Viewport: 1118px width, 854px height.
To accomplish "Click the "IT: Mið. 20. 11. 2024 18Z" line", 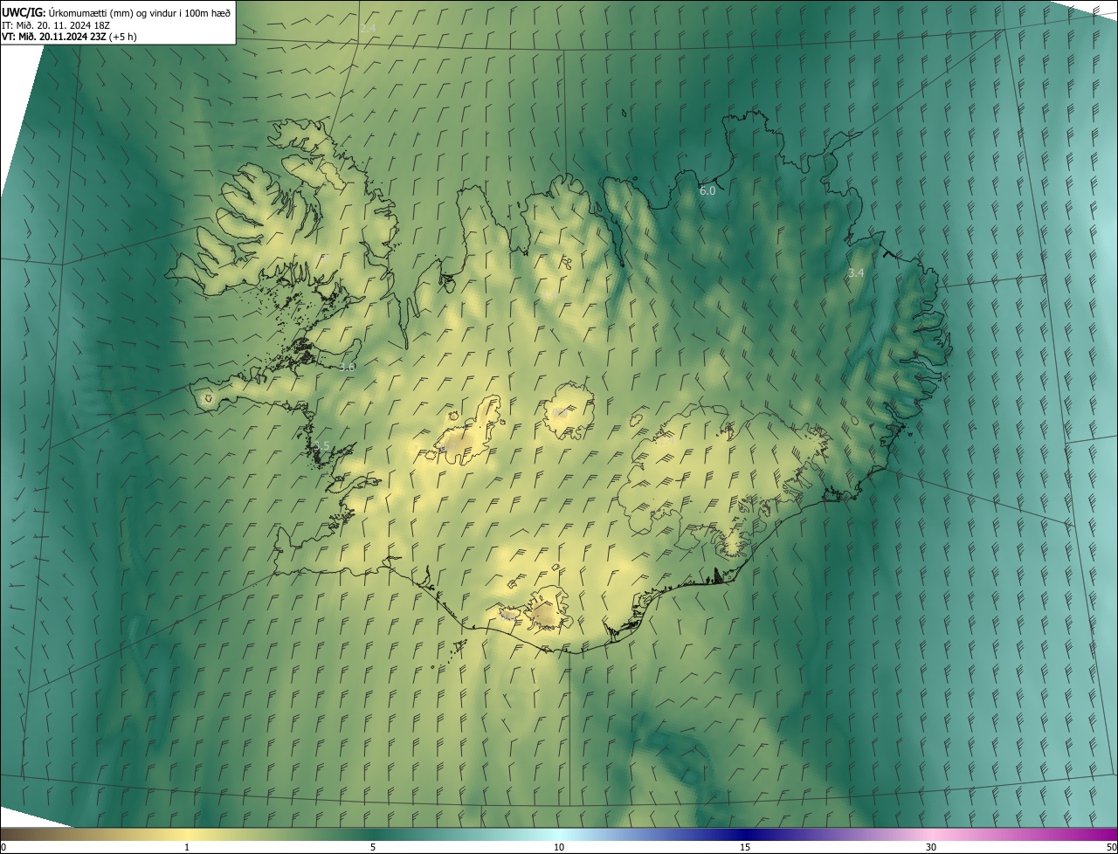I will [x=56, y=24].
